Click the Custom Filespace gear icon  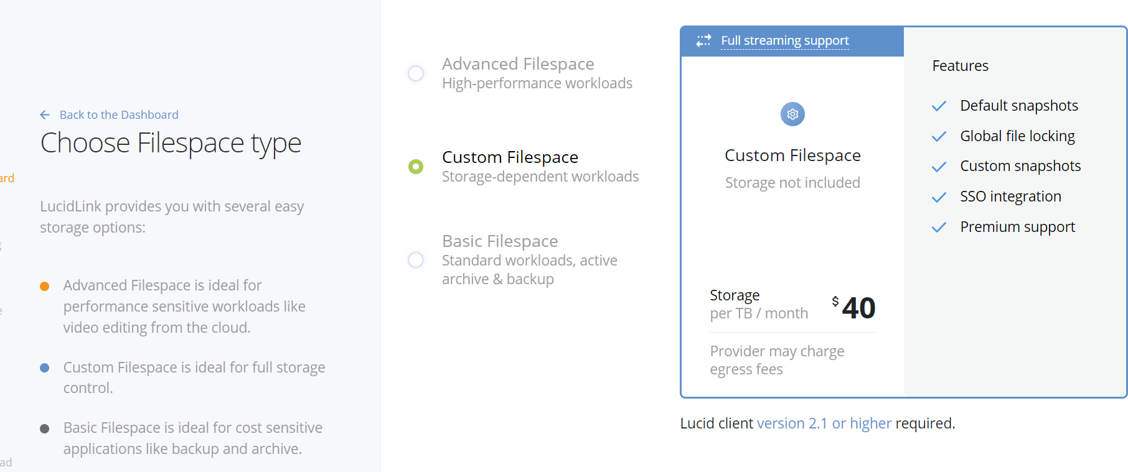[x=792, y=114]
